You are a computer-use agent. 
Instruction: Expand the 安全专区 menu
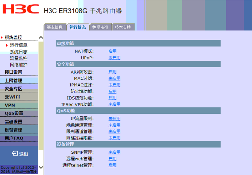[14, 89]
